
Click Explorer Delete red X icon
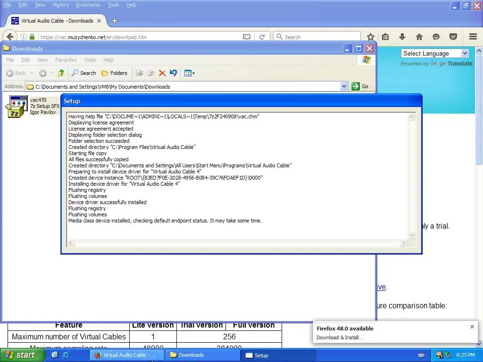162,73
